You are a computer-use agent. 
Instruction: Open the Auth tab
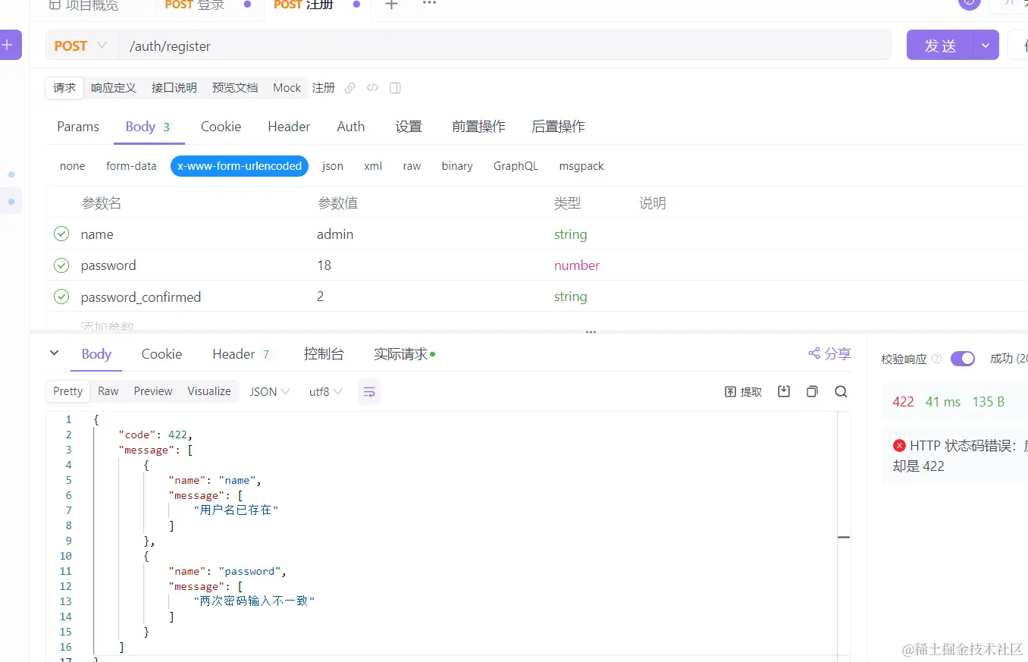coord(351,127)
